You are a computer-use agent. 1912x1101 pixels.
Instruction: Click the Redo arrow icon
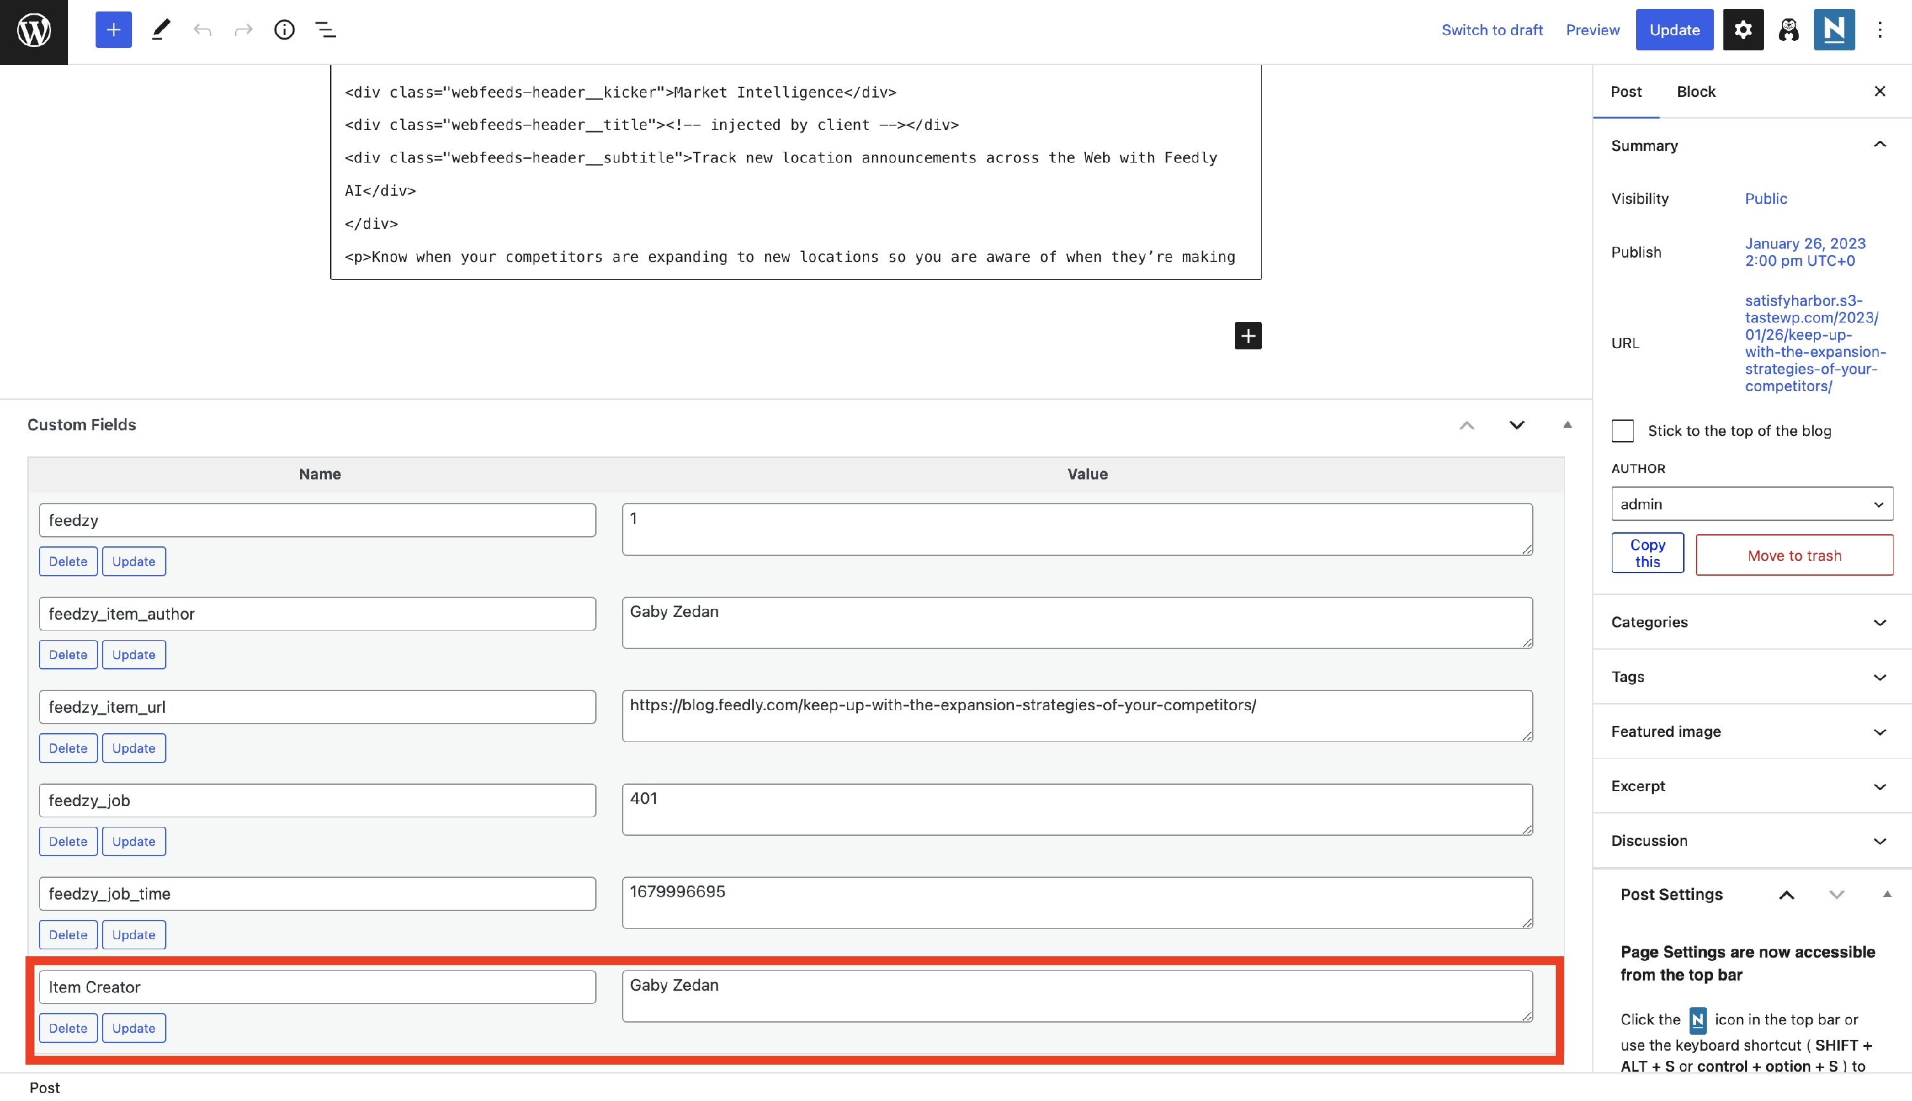243,30
